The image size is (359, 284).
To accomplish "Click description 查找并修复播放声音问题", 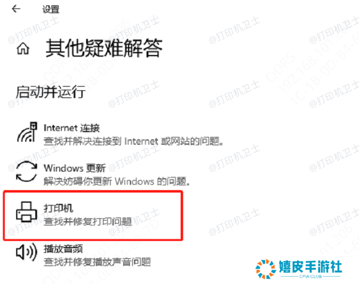I will [x=98, y=262].
